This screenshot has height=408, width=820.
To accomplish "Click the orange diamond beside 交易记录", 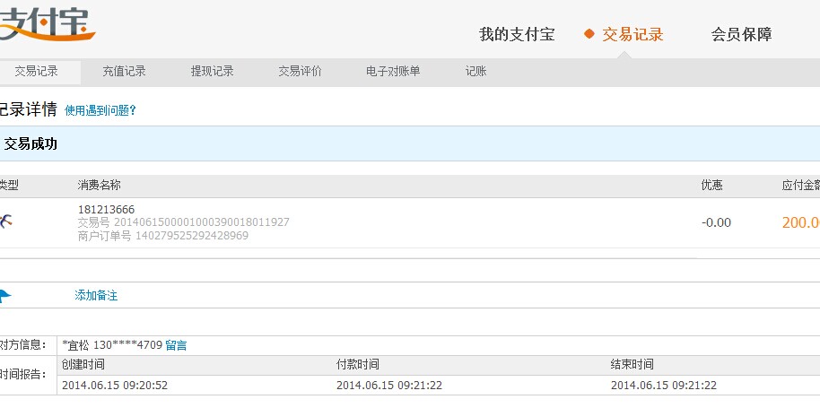I will 589,34.
